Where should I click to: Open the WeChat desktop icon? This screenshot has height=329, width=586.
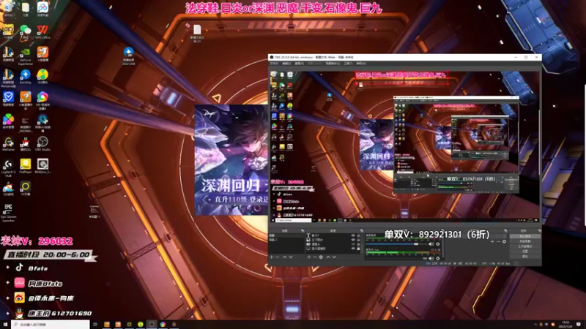[25, 31]
